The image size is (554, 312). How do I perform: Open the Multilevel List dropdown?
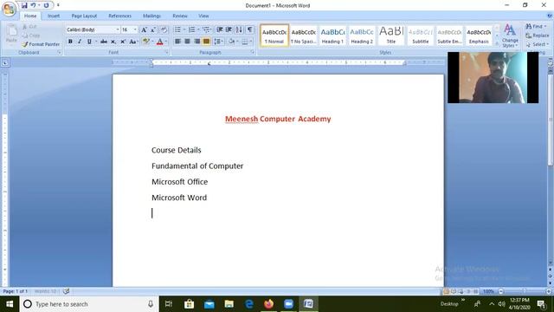[x=211, y=29]
